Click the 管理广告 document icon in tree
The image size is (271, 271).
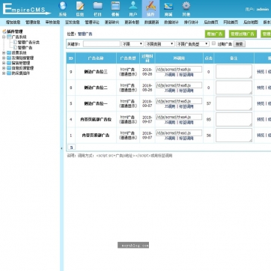[x=15, y=47]
